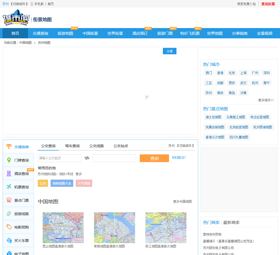
Task: Click the ticket icon for 景点门票
Action: point(9,200)
